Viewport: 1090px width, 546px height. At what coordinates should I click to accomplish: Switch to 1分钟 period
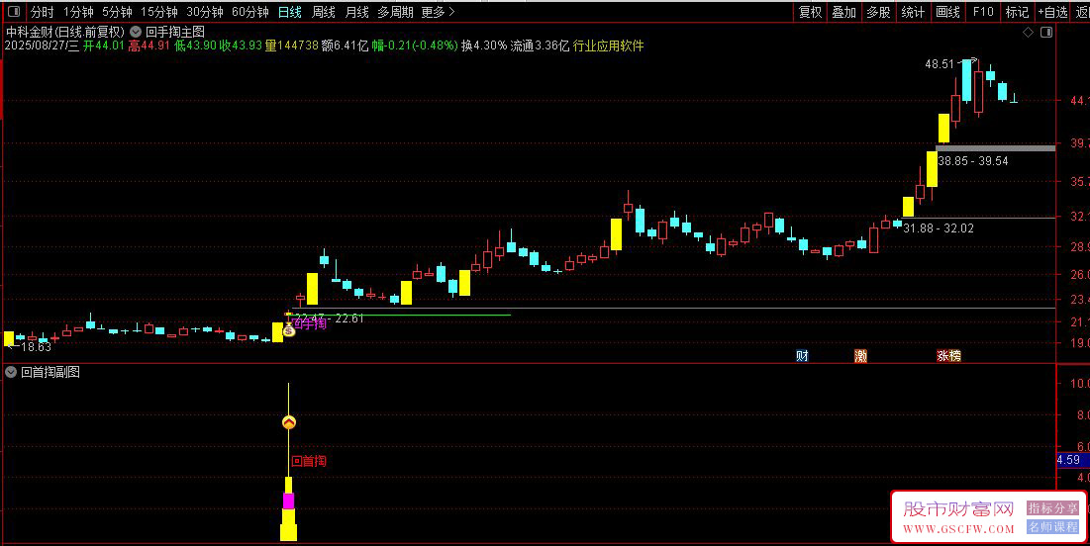[78, 12]
